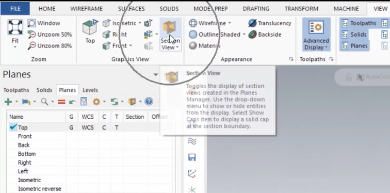390x193 pixels.
Task: Select the Top graphics view icon
Action: 90,27
